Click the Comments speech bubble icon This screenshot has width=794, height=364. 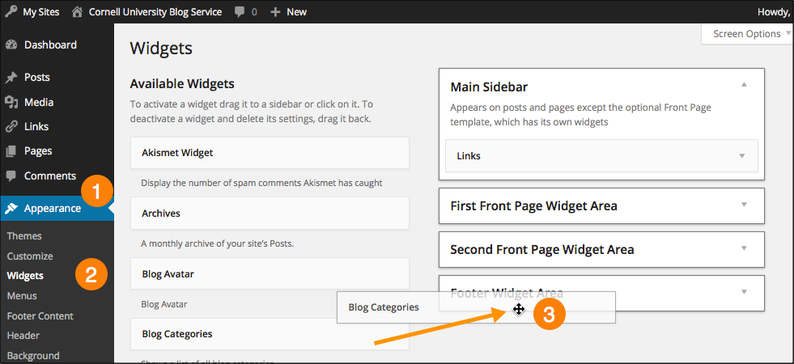pyautogui.click(x=11, y=176)
